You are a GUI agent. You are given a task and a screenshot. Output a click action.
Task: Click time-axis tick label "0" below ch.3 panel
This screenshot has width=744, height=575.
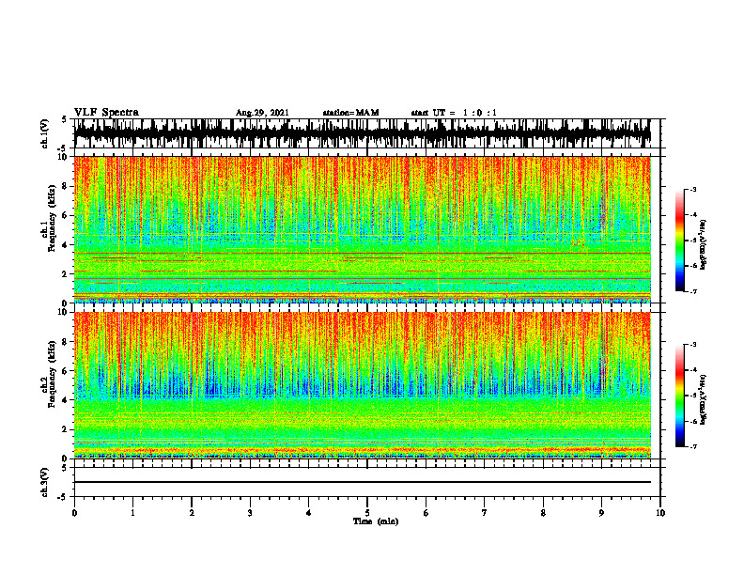pos(74,513)
